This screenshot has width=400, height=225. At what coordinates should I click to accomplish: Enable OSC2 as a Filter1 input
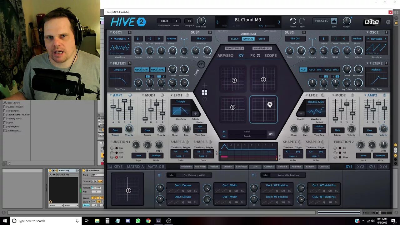click(x=153, y=69)
